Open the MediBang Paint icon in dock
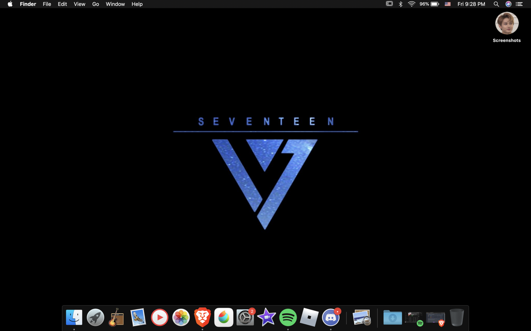This screenshot has height=331, width=531. [x=224, y=317]
